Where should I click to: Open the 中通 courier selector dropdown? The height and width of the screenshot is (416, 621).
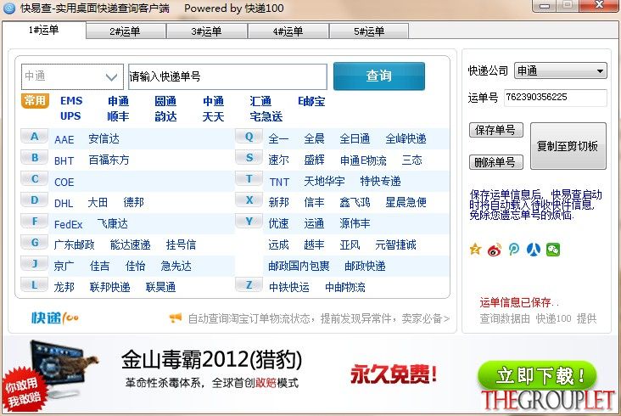pyautogui.click(x=72, y=76)
